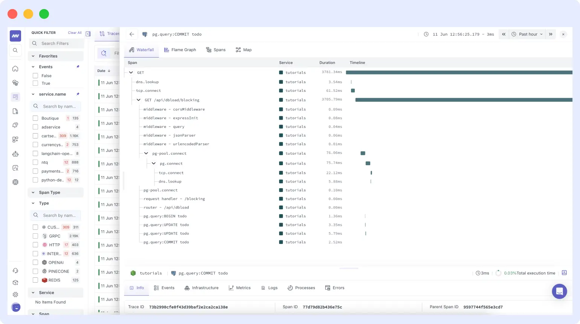Click the root GET span timeline bar
Image resolution: width=580 pixels, height=324 pixels.
(x=459, y=72)
